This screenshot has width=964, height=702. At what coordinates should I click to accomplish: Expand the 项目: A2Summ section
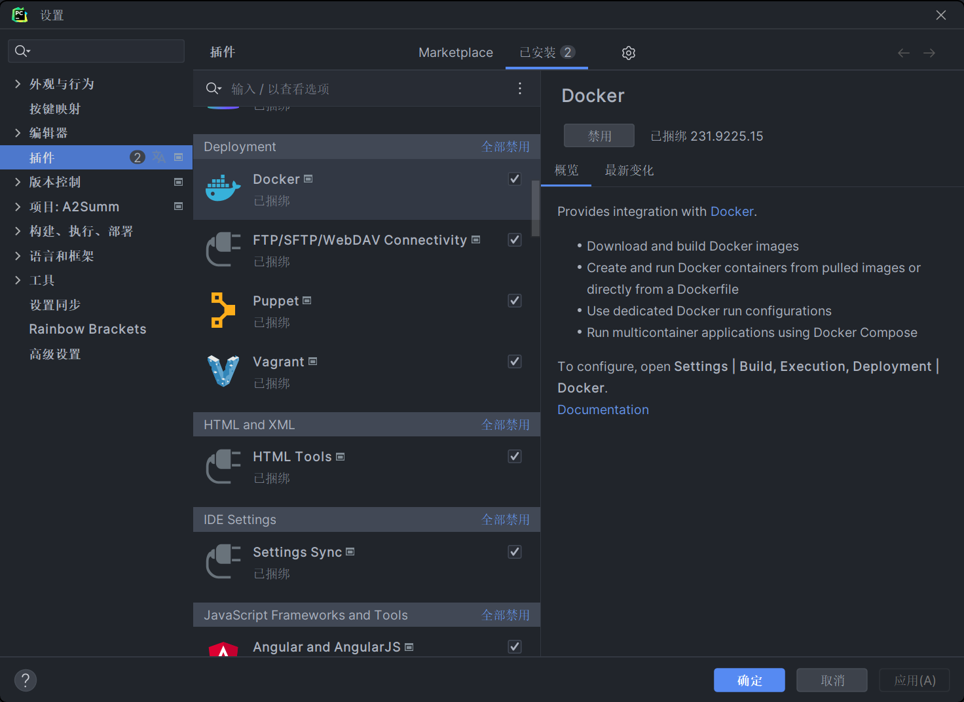point(18,207)
